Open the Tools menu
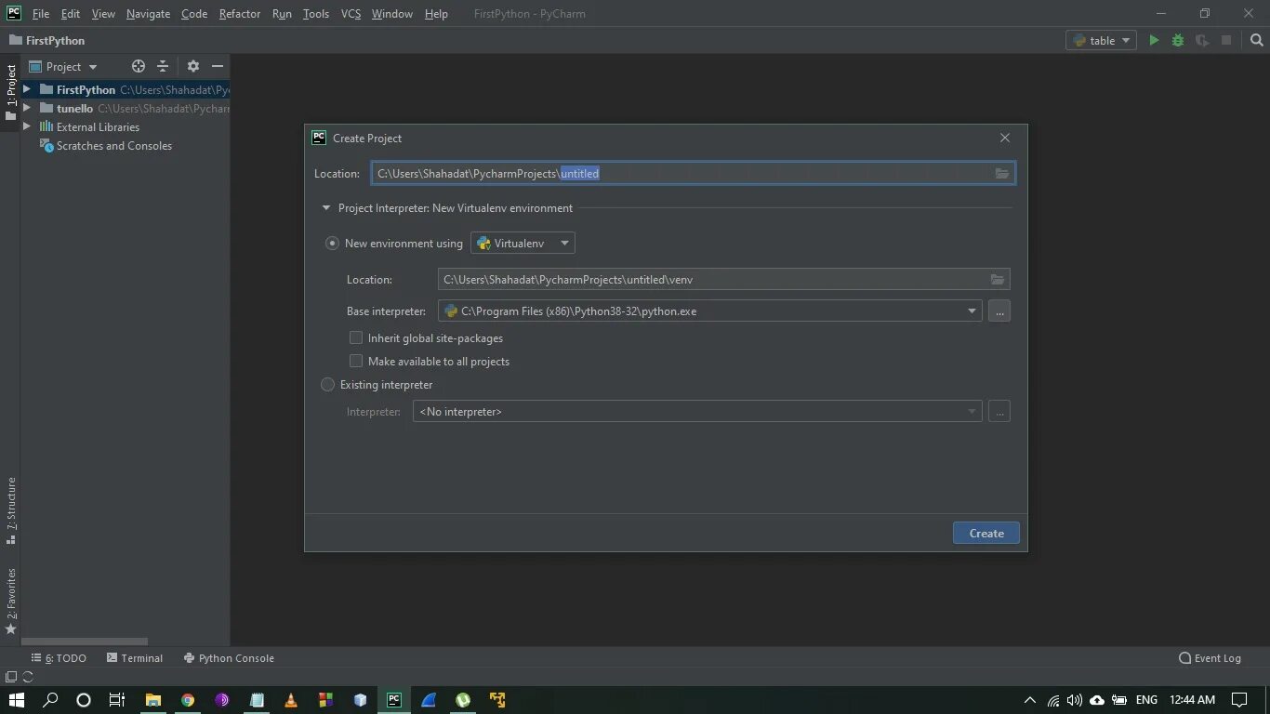The width and height of the screenshot is (1270, 714). (316, 14)
